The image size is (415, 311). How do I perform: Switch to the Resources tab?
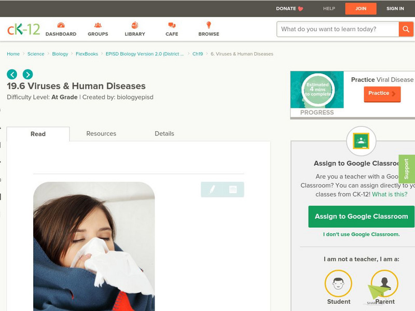tap(101, 134)
